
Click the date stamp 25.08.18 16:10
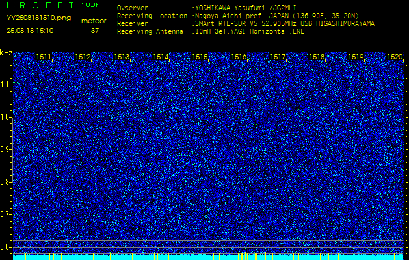click(30, 31)
